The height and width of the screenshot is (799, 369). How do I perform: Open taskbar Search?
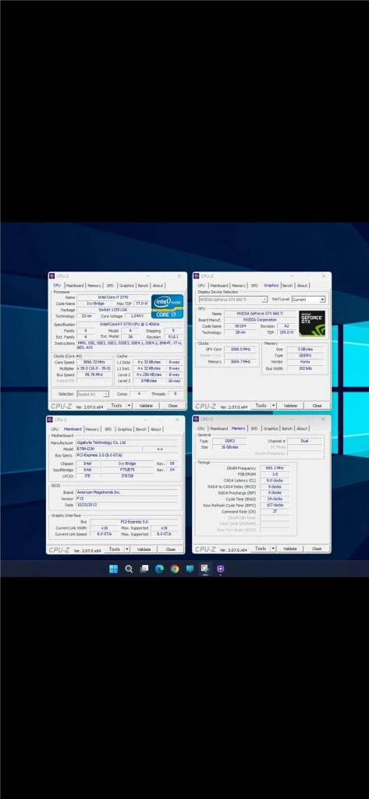pyautogui.click(x=129, y=569)
